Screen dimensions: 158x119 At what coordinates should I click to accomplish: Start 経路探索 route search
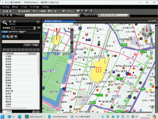24,11
